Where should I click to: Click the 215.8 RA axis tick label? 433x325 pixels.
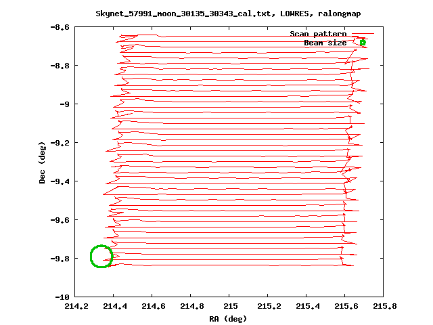coord(385,306)
